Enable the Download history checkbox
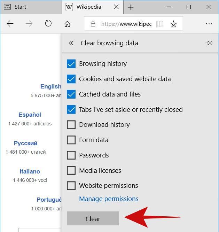 coord(71,125)
